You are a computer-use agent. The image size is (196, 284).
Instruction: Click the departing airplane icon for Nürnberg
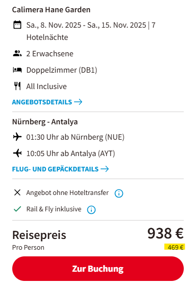pyautogui.click(x=17, y=137)
